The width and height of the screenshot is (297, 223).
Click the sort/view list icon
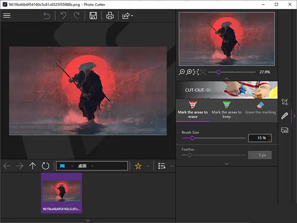click(x=162, y=166)
